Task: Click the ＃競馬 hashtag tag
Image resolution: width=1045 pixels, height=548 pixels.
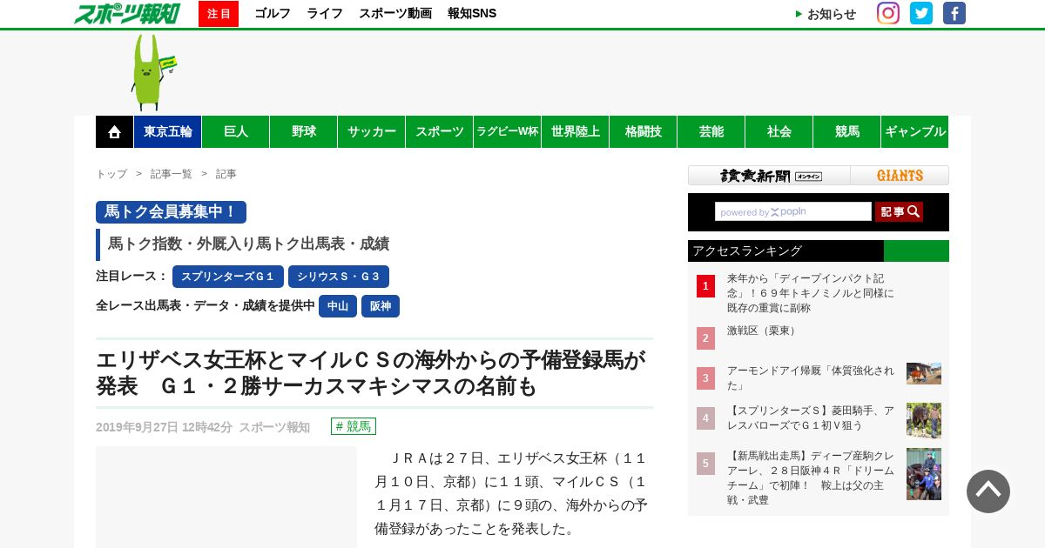Action: pos(354,426)
